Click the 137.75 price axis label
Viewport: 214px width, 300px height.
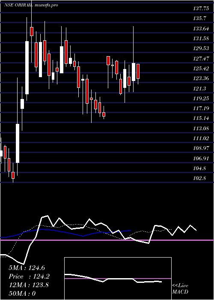(x=201, y=9)
